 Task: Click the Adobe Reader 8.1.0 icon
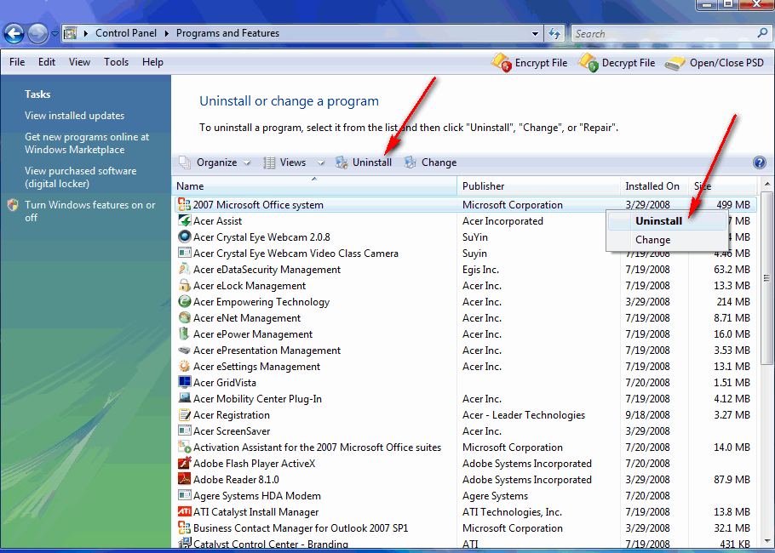point(184,480)
